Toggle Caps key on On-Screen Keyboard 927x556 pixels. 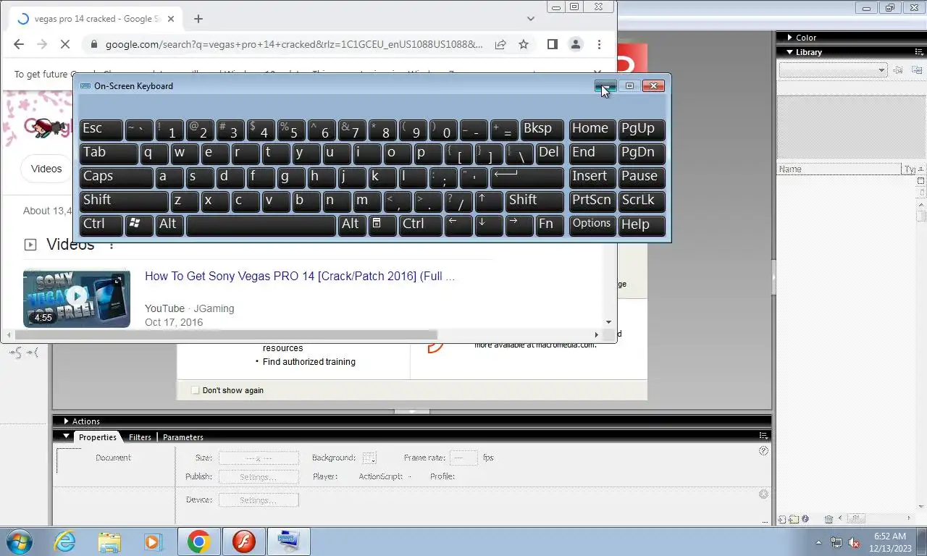point(117,177)
